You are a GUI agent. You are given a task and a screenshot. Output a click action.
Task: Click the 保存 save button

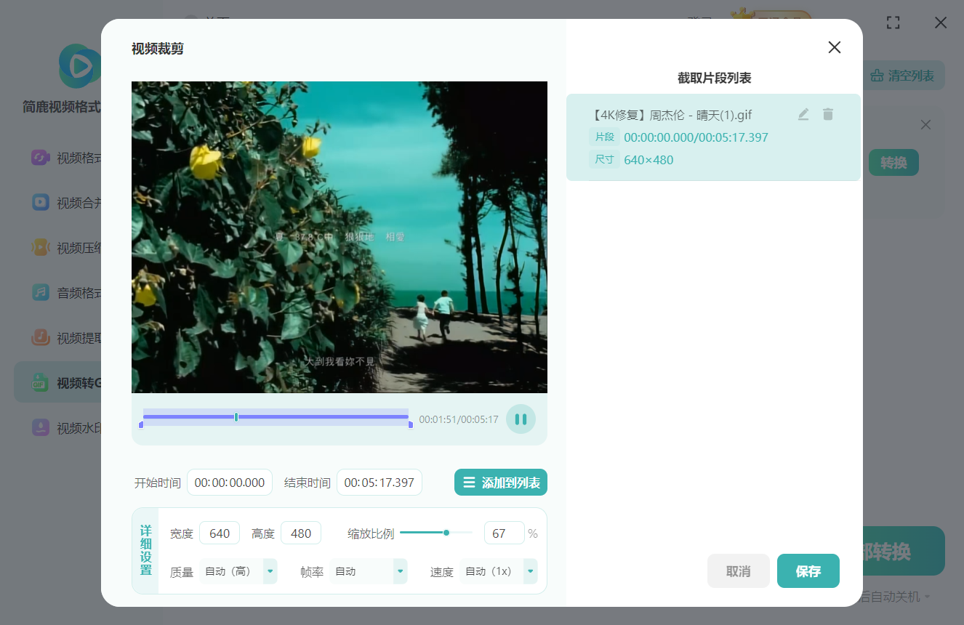click(x=808, y=571)
